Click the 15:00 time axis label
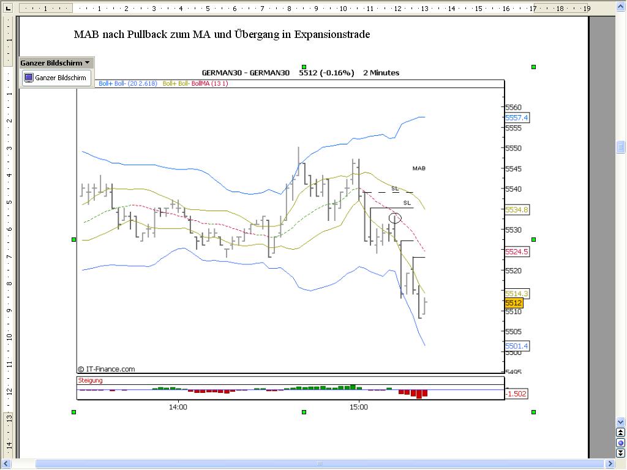Image resolution: width=627 pixels, height=470 pixels. click(359, 407)
